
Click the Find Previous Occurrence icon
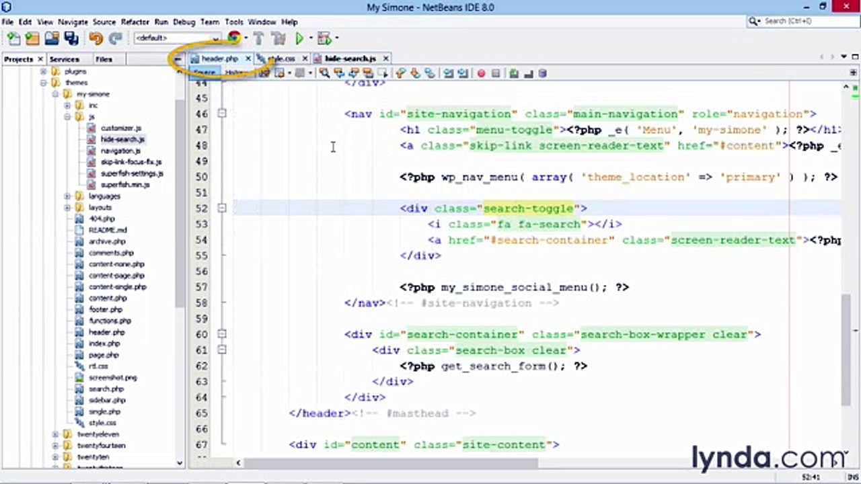coord(339,73)
